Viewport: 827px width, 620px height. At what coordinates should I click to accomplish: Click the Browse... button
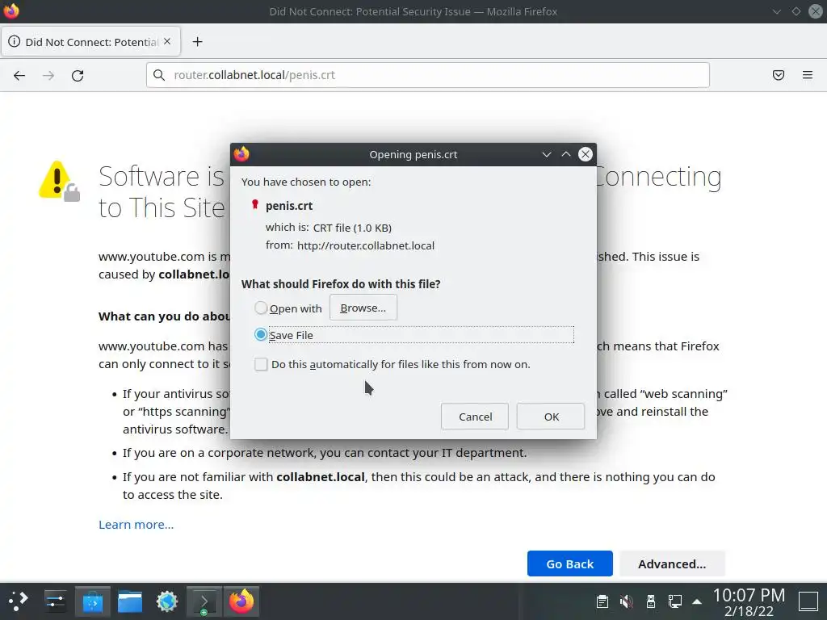pyautogui.click(x=363, y=308)
